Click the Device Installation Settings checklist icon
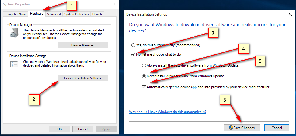Screen dimensions: 296x136 14,64
